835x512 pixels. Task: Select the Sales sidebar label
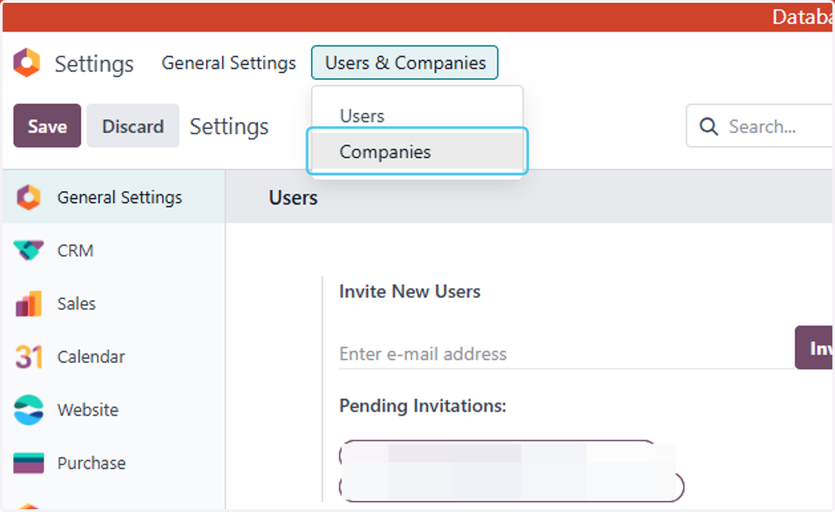pyautogui.click(x=77, y=304)
